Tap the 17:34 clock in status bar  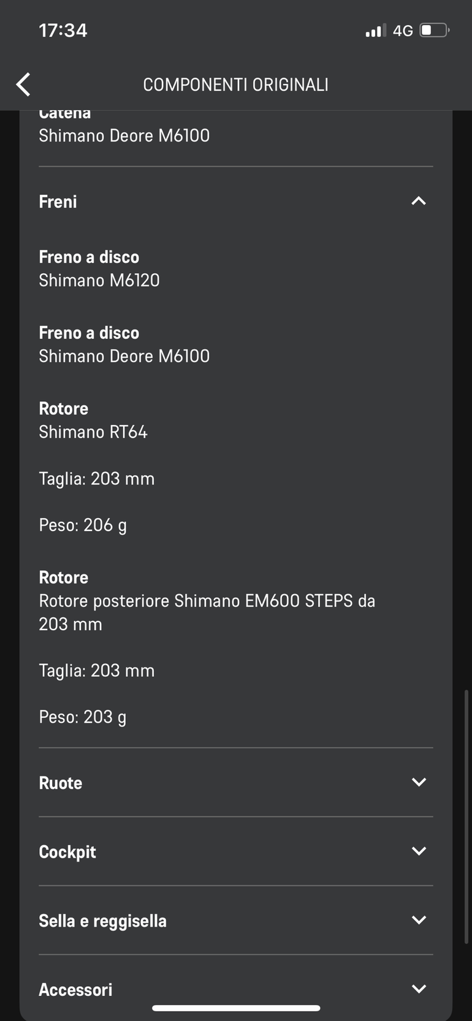click(63, 30)
